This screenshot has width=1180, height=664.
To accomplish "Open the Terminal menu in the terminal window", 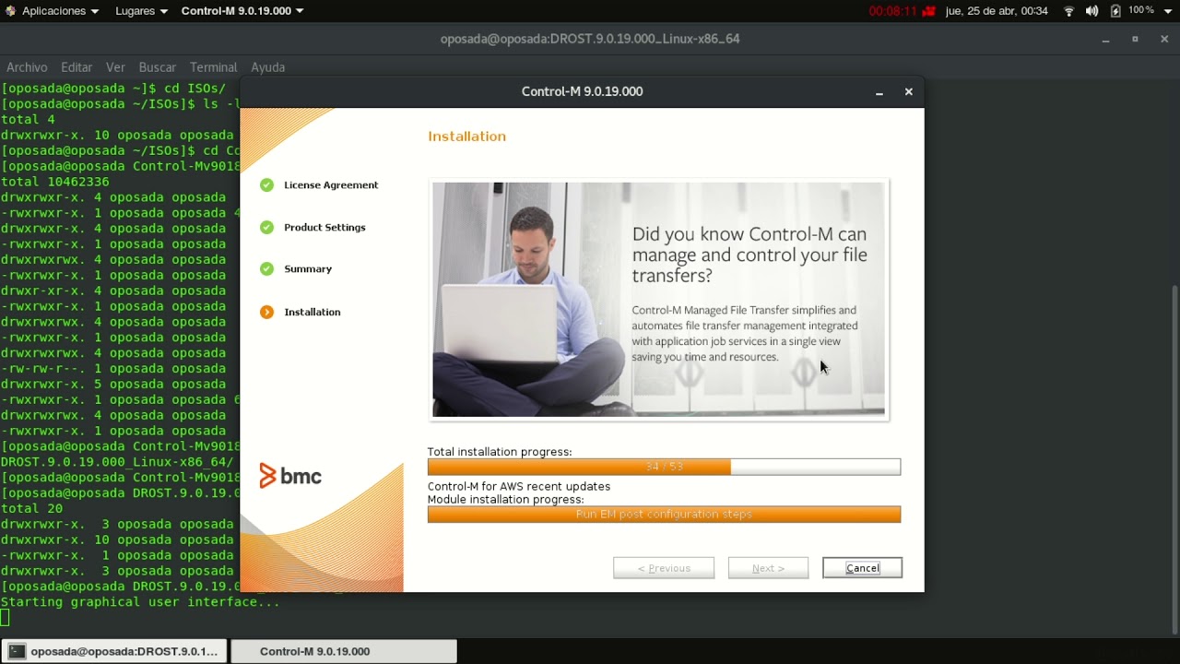I will 213,67.
